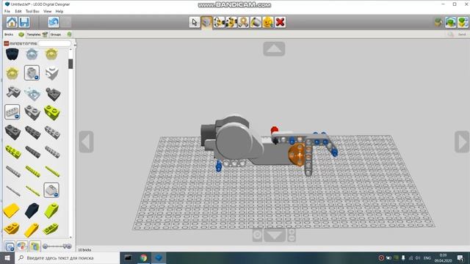Open the Tool Box menu
The image size is (470, 264).
(x=32, y=11)
